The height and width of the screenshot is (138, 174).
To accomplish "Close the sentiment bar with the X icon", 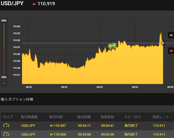I will click(x=4, y=83).
